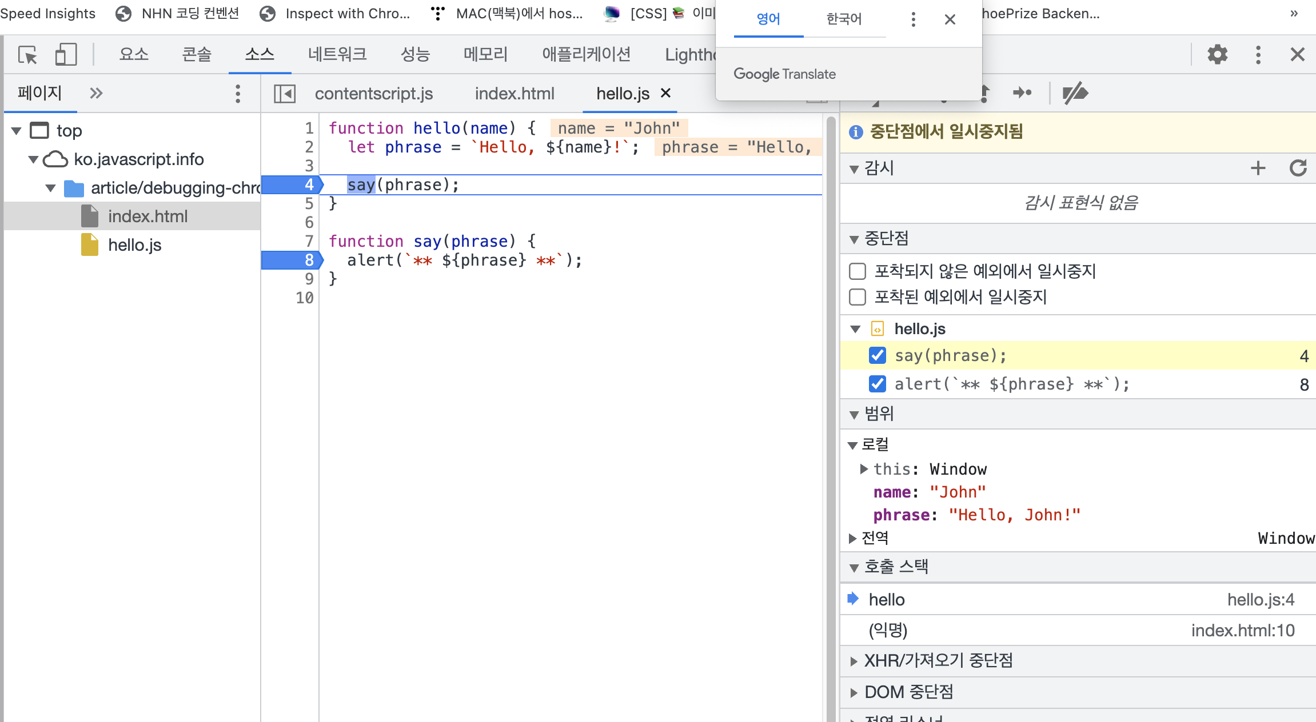Click the deactivate breakpoints icon
Viewport: 1316px width, 722px height.
click(1075, 93)
